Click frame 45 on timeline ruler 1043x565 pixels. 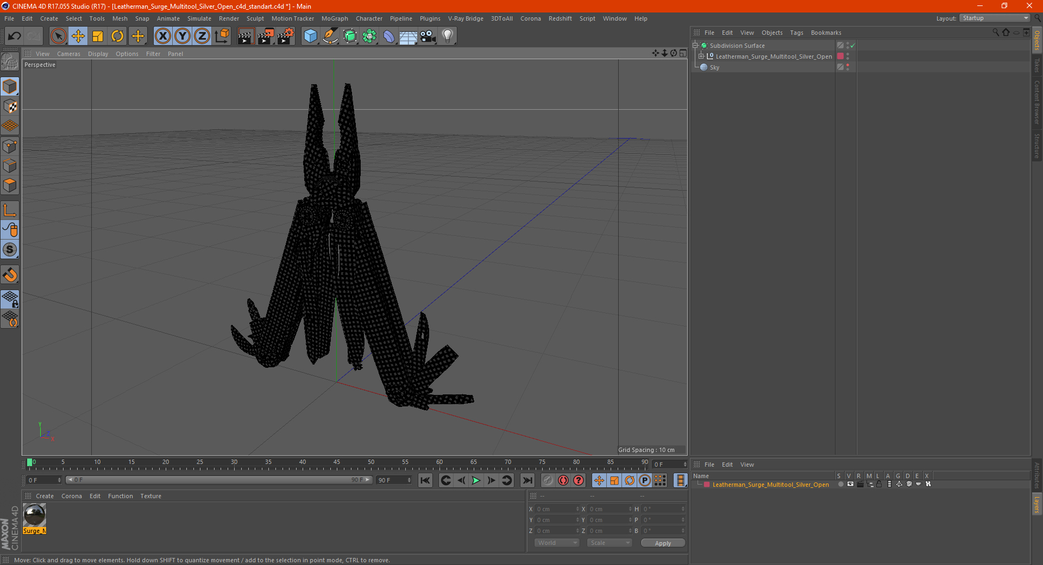click(x=337, y=463)
